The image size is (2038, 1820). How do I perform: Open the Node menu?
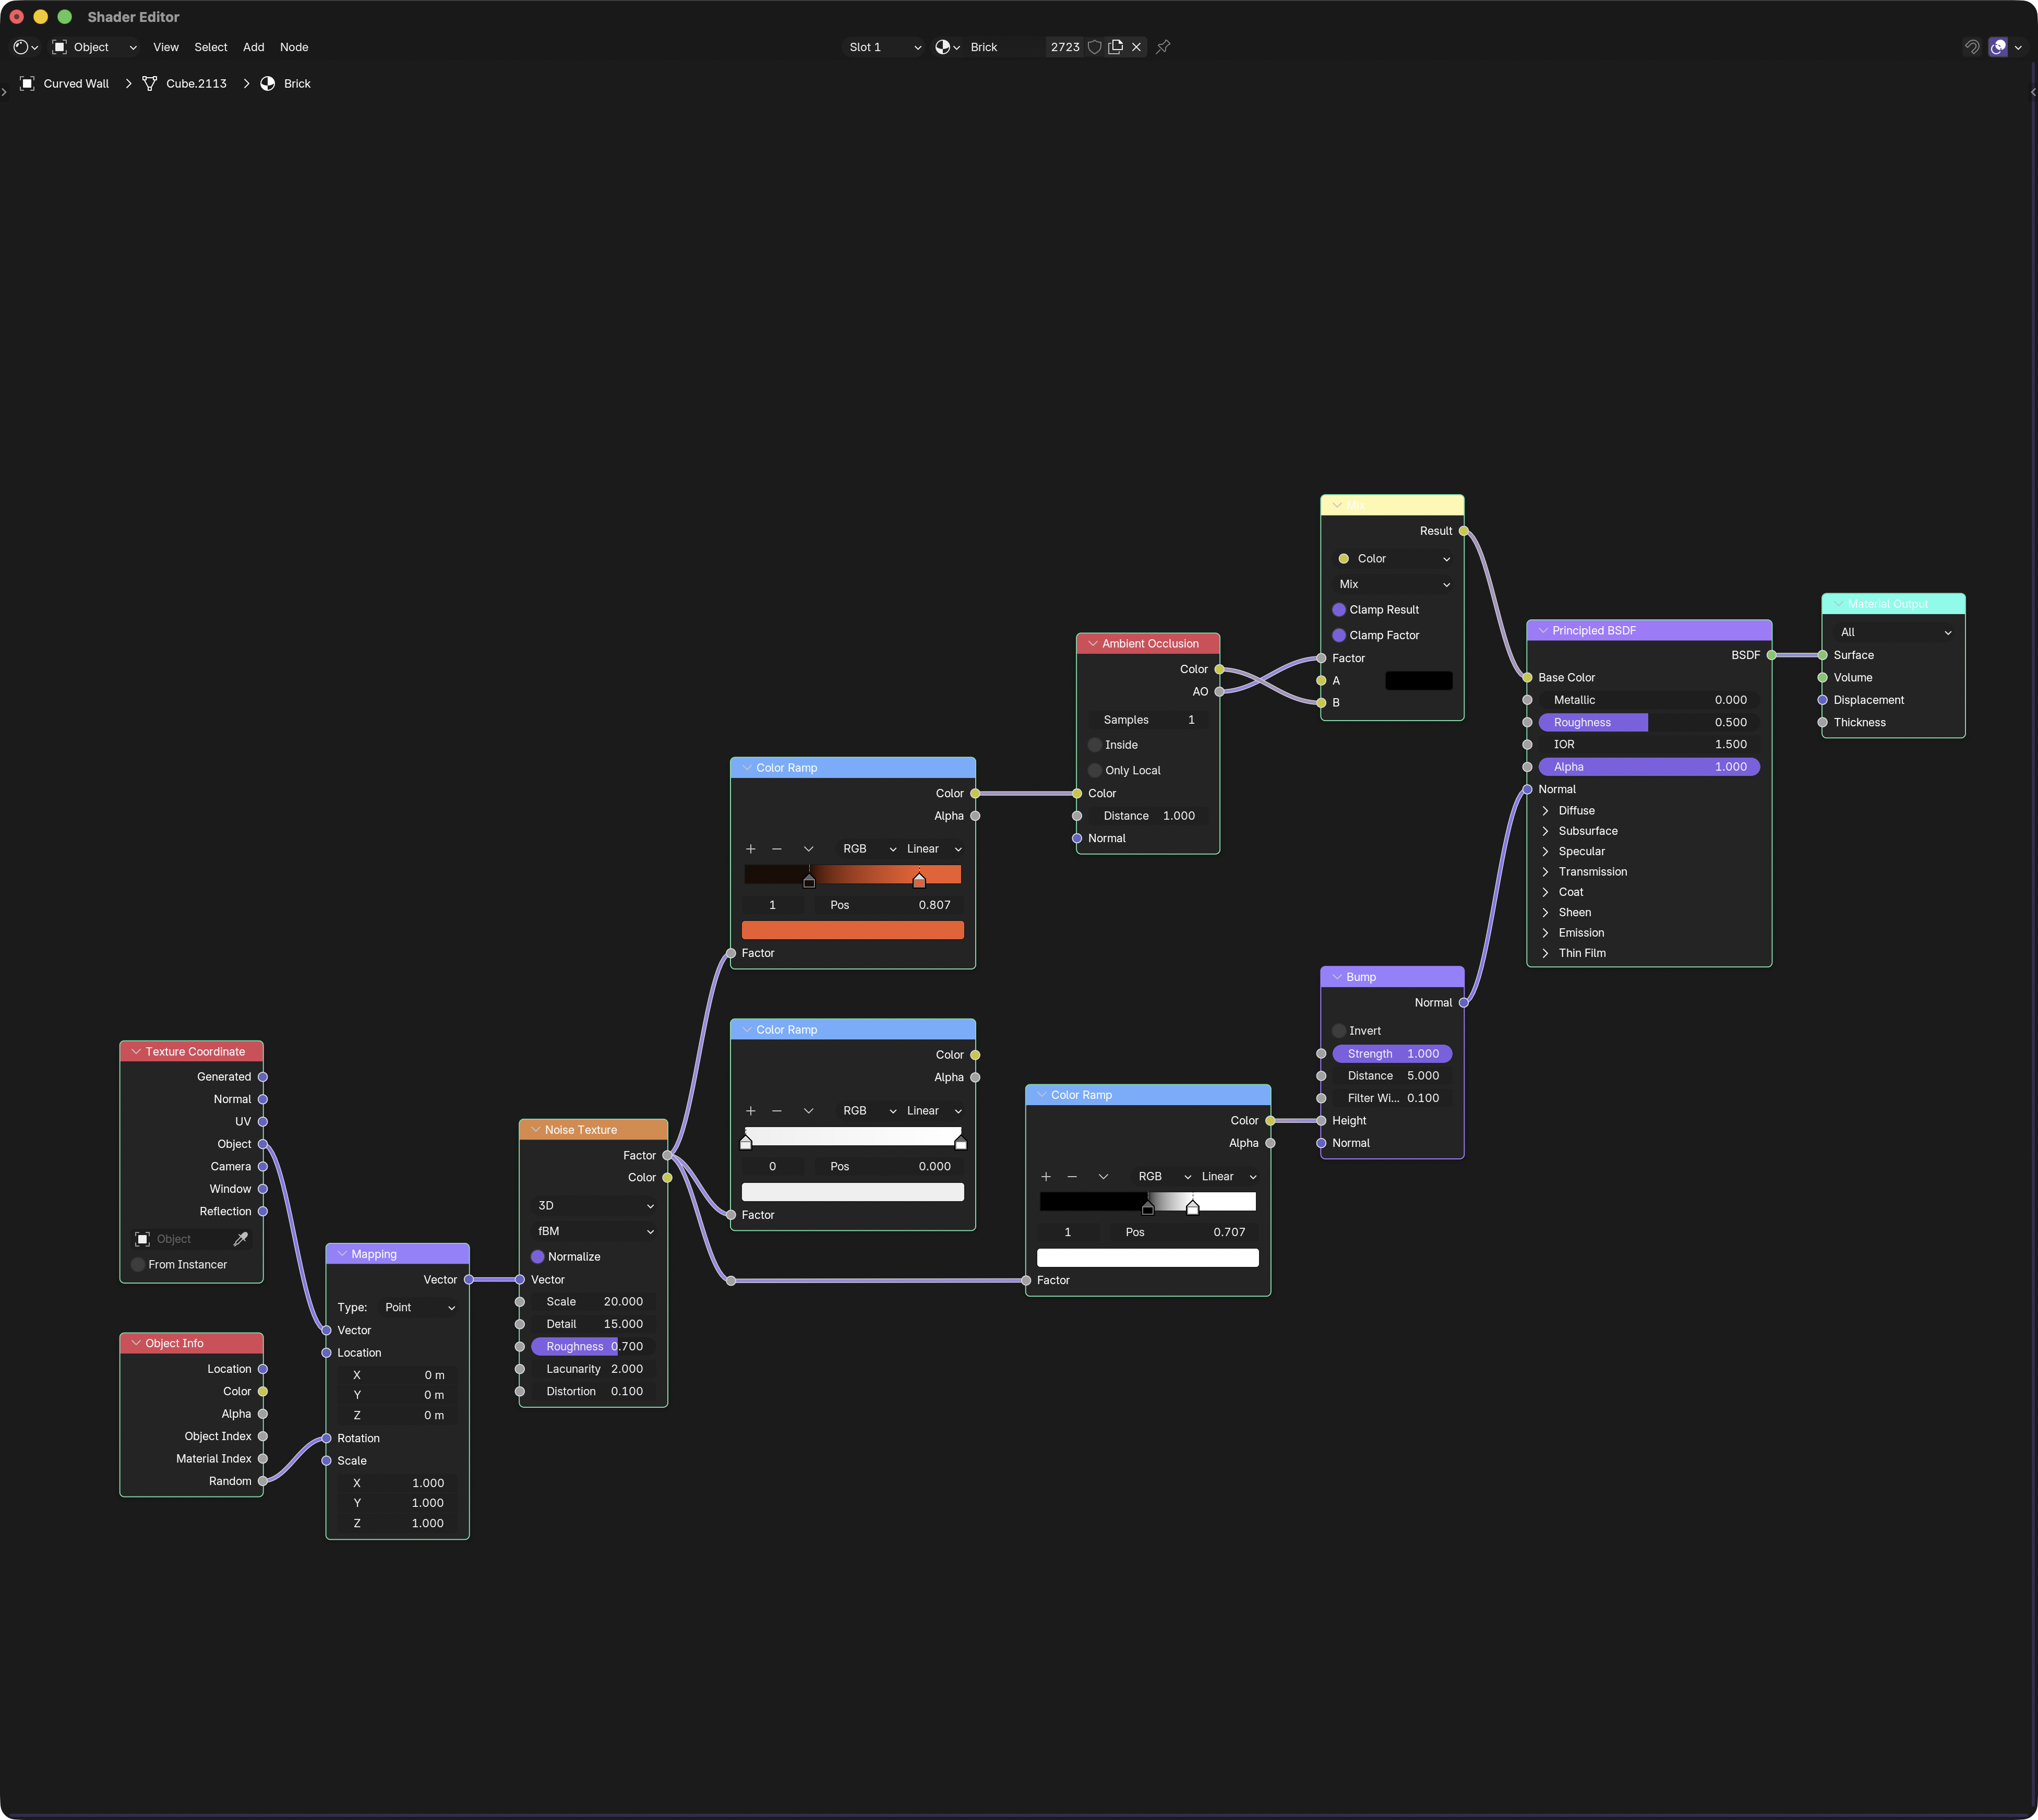pos(294,47)
